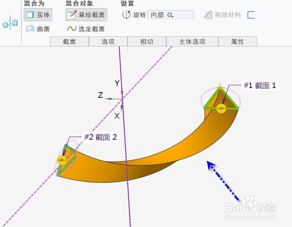Open the 选项 tab

(108, 41)
